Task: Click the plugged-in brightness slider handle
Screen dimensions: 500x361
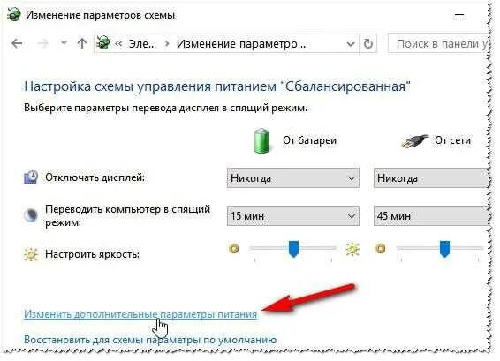Action: tap(444, 249)
